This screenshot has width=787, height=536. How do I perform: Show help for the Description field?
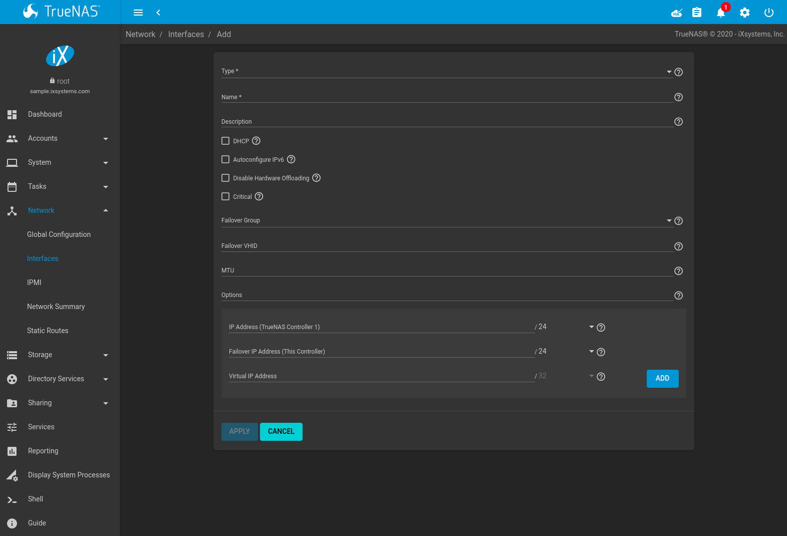[679, 122]
